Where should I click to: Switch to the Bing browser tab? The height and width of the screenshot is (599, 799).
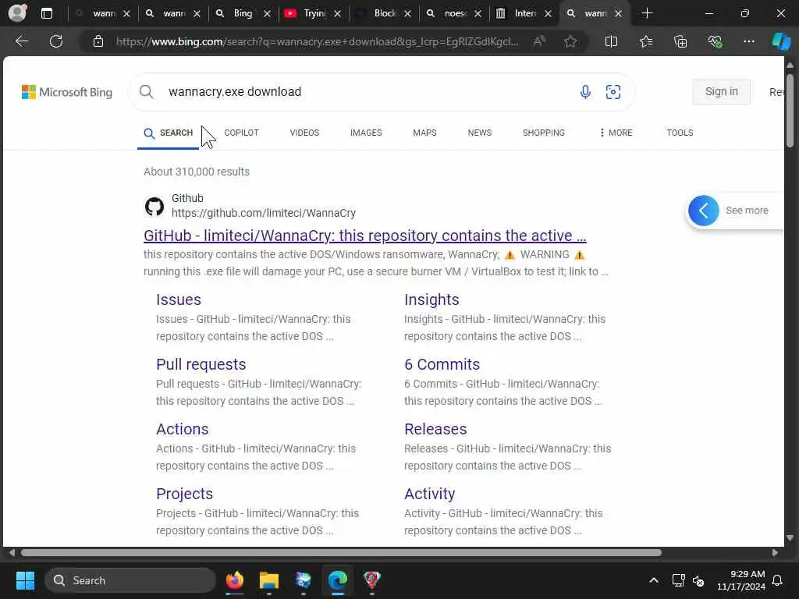(243, 13)
